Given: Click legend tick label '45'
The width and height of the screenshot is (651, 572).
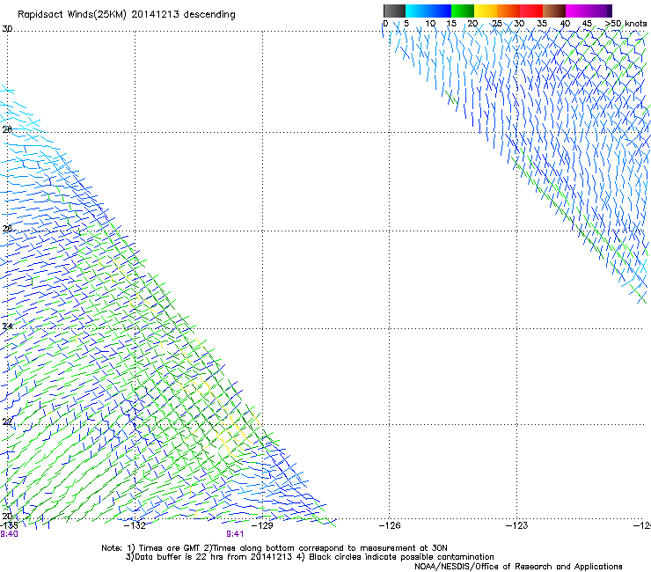Looking at the screenshot, I should (587, 24).
